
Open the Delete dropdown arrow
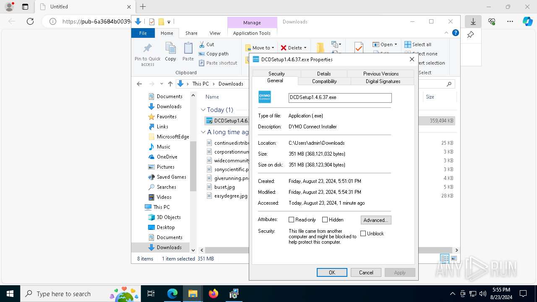305,48
